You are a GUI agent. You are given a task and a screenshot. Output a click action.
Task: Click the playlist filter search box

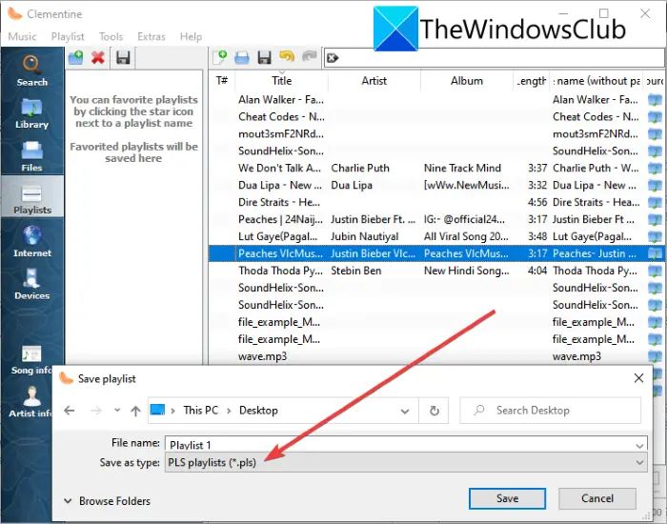(x=494, y=58)
